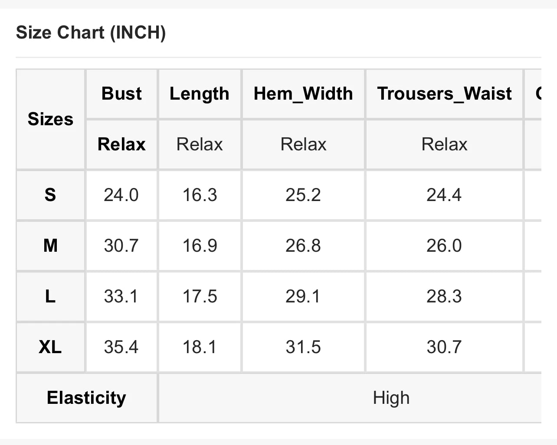Select the M size row label
This screenshot has width=557, height=445.
[50, 246]
